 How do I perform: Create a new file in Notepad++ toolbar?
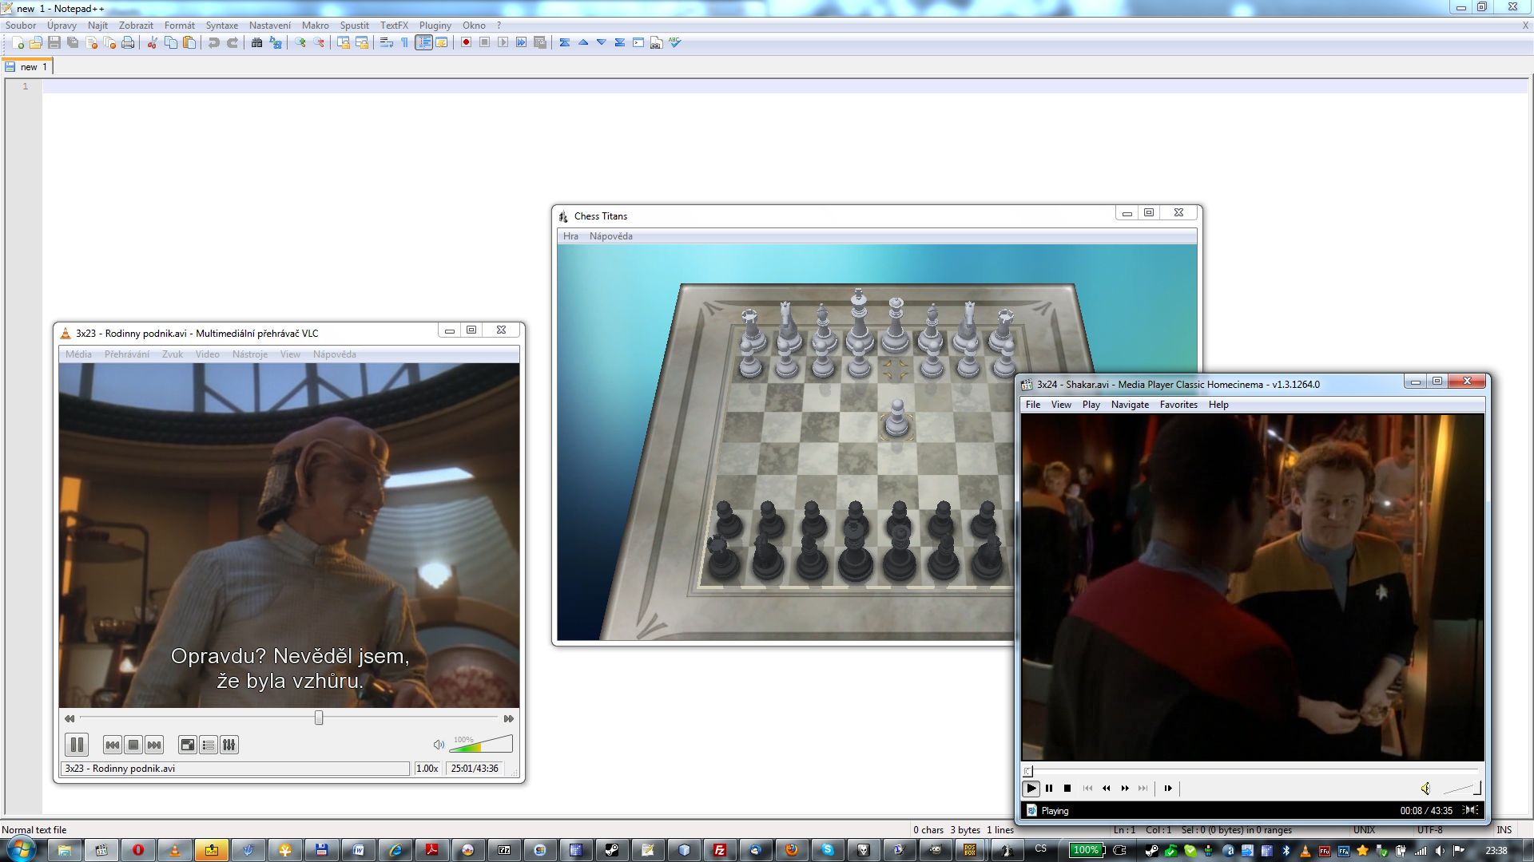tap(18, 43)
